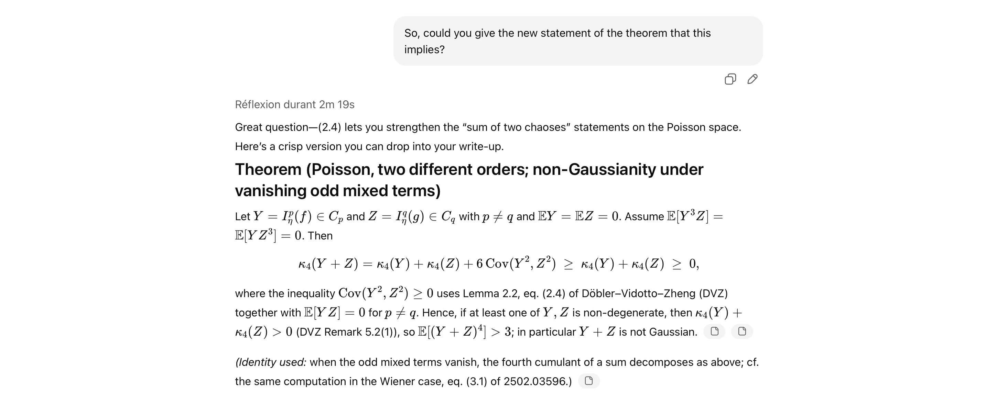Image resolution: width=996 pixels, height=404 pixels.
Task: Click the "E[YZ³] = 0. Then" line
Action: tap(283, 236)
